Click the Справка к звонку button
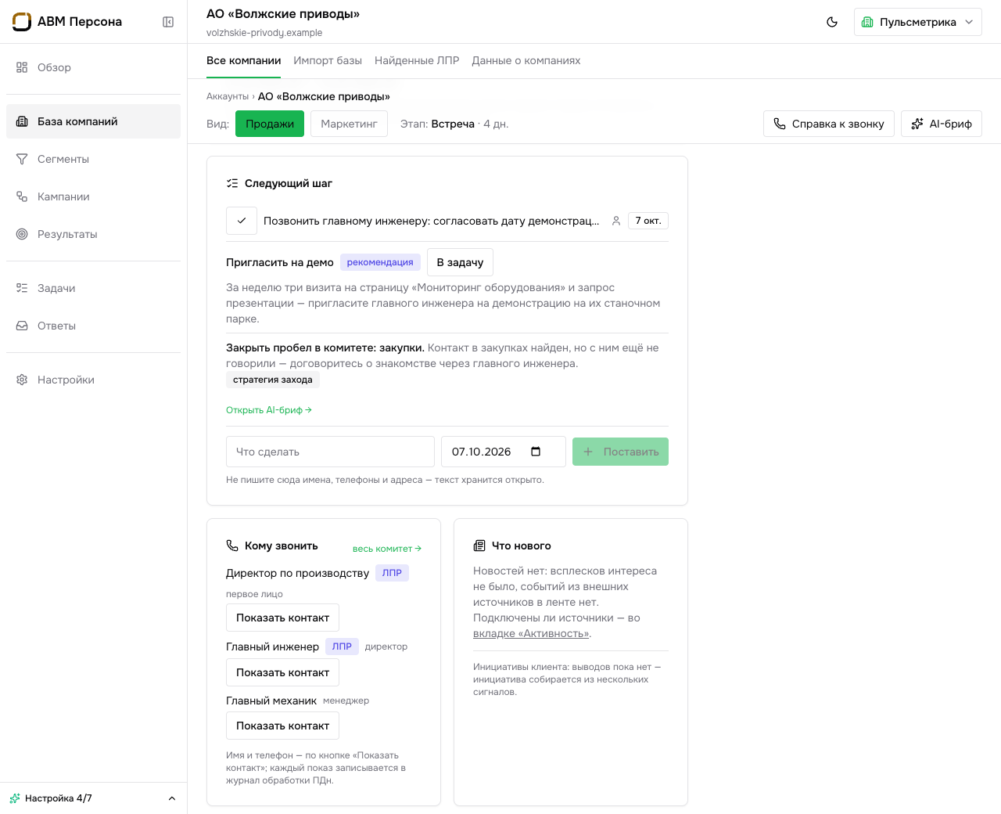The height and width of the screenshot is (814, 1001). [829, 124]
